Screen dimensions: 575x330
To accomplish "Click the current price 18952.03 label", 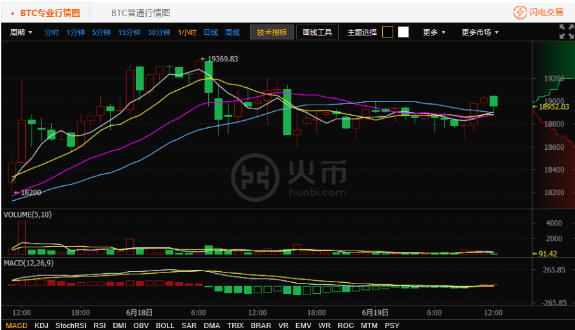I will (554, 107).
